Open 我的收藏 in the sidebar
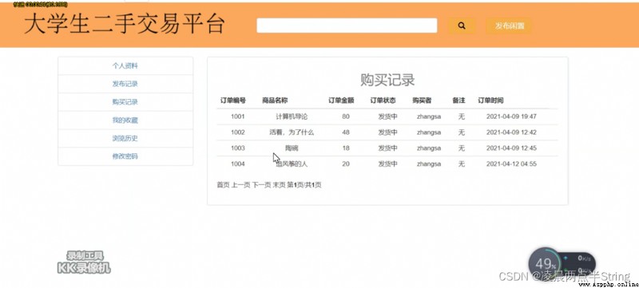This screenshot has height=288, width=639. [125, 120]
